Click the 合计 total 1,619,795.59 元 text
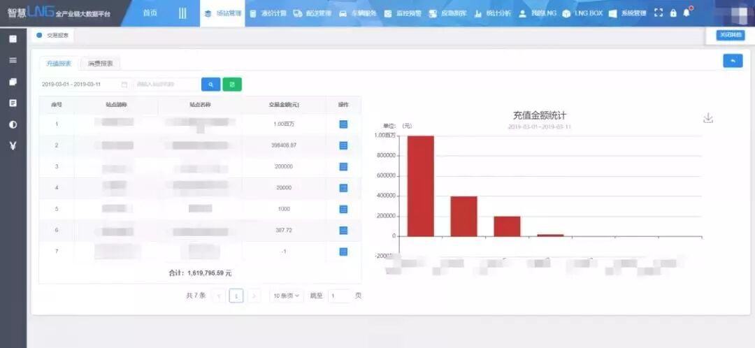The height and width of the screenshot is (348, 755). (200, 273)
